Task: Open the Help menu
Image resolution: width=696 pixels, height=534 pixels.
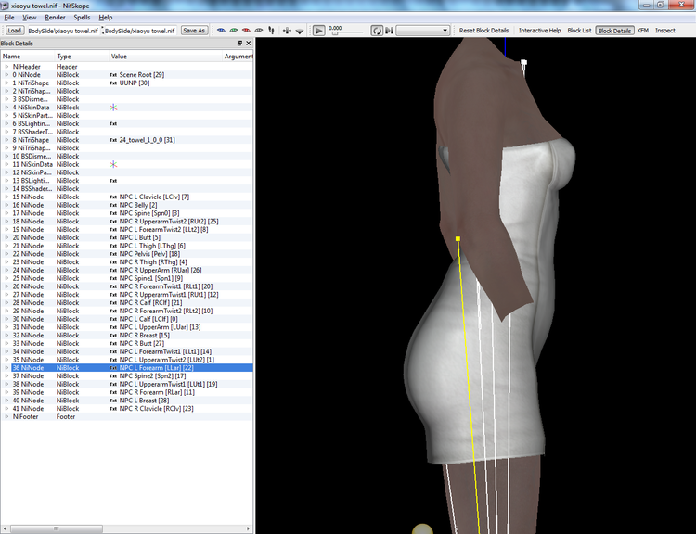Action: pyautogui.click(x=105, y=18)
